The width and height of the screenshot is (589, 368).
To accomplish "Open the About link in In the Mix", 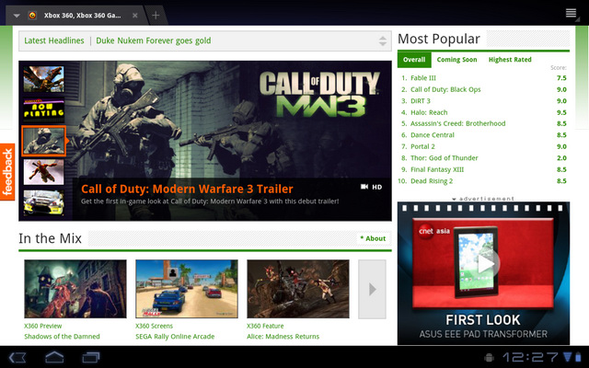I will [373, 238].
